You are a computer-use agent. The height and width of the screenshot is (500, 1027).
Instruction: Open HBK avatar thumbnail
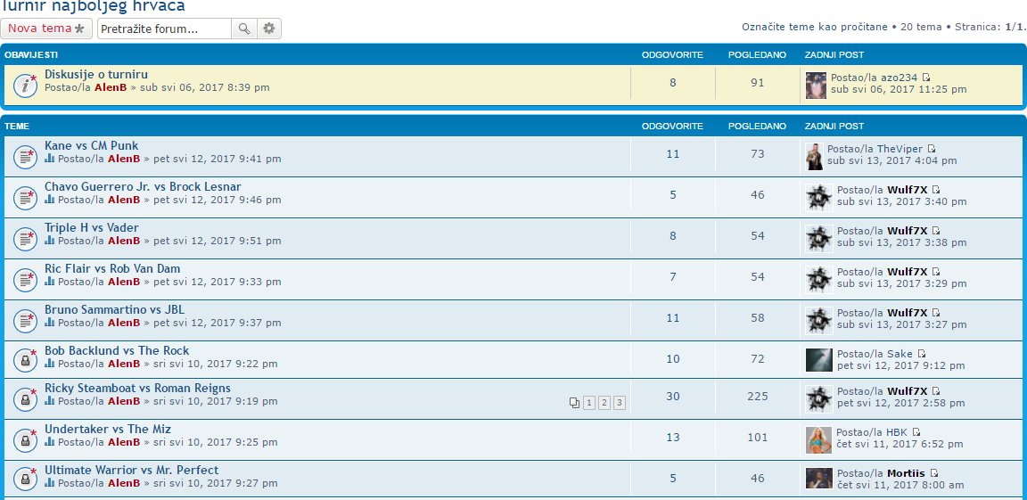point(818,439)
